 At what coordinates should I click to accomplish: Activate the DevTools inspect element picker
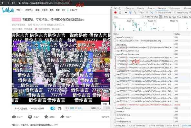pyautogui.click(x=116, y=8)
